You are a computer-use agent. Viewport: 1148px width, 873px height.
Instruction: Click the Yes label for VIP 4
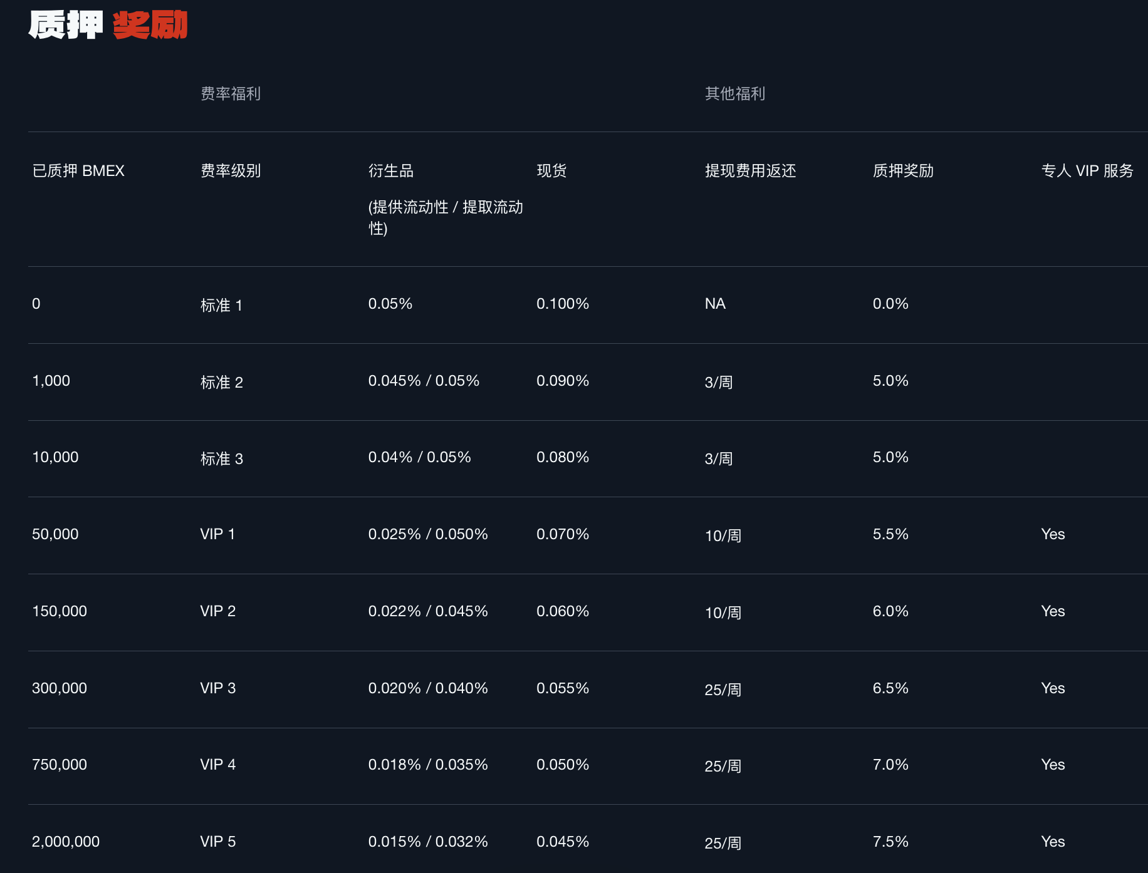(1053, 764)
